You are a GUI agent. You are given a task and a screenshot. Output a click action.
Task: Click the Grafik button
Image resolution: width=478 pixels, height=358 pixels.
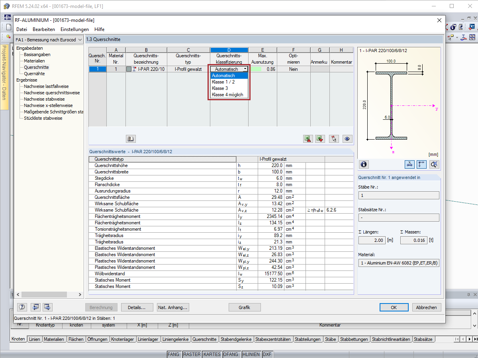(x=245, y=307)
